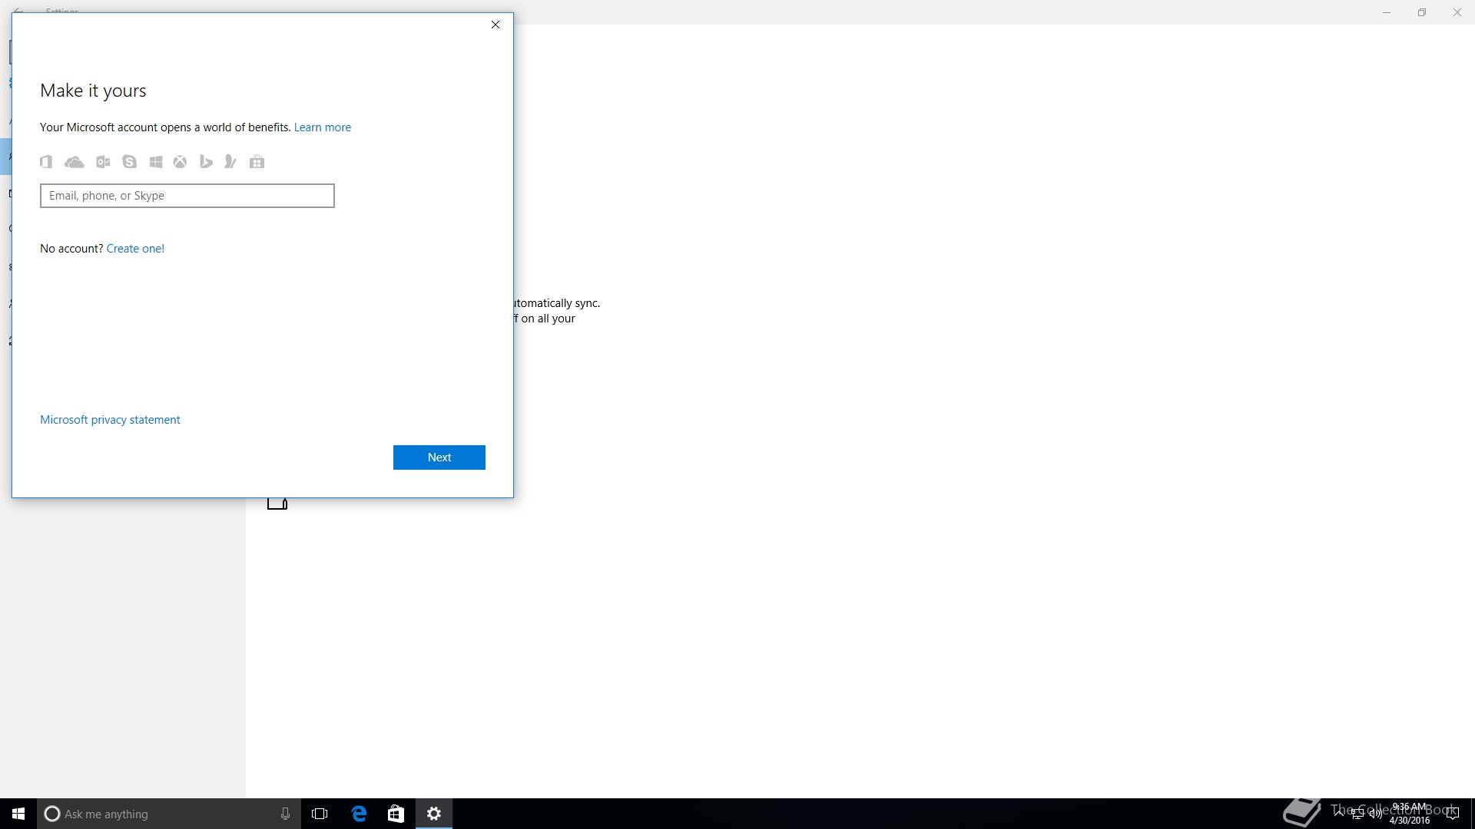Click the MSN butterfly icon
This screenshot has width=1475, height=829.
tap(230, 162)
